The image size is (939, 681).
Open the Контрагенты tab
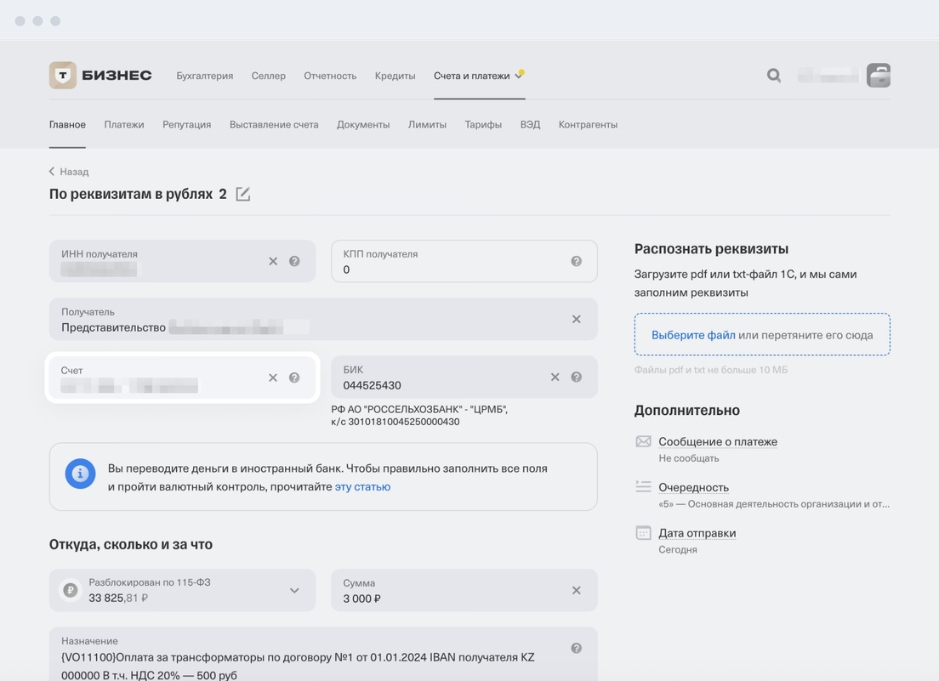(x=588, y=124)
